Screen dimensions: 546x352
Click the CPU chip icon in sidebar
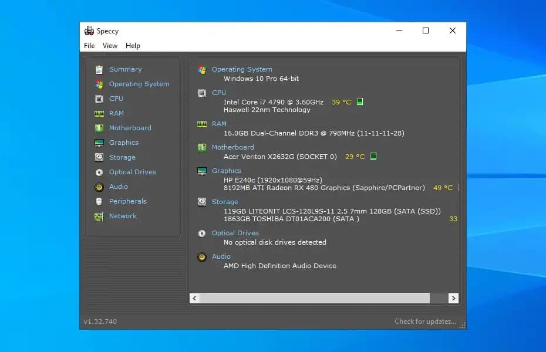pyautogui.click(x=99, y=99)
